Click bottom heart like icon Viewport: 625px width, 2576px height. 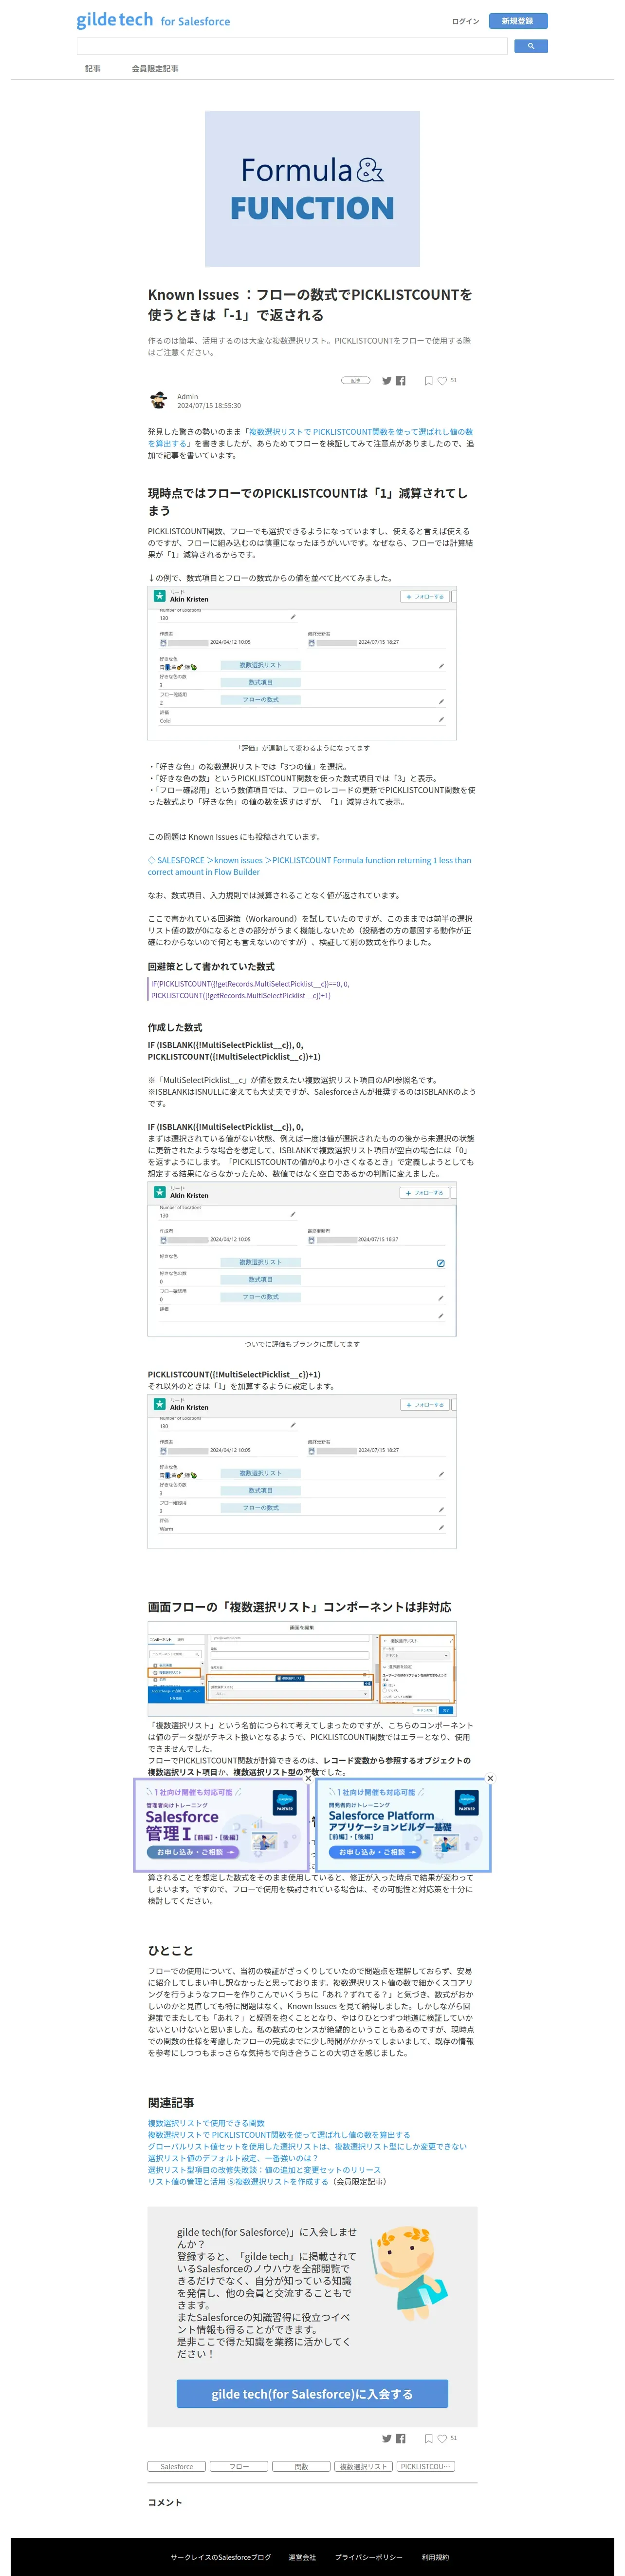click(442, 2438)
